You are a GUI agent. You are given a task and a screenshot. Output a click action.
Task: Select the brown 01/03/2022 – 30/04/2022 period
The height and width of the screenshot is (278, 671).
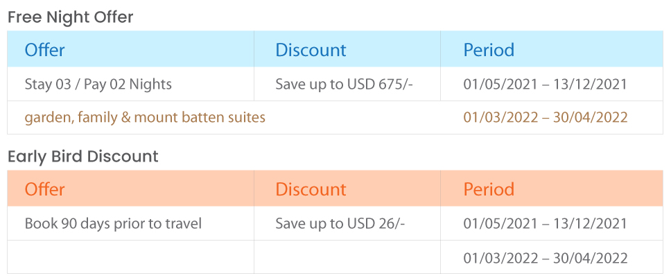click(546, 117)
